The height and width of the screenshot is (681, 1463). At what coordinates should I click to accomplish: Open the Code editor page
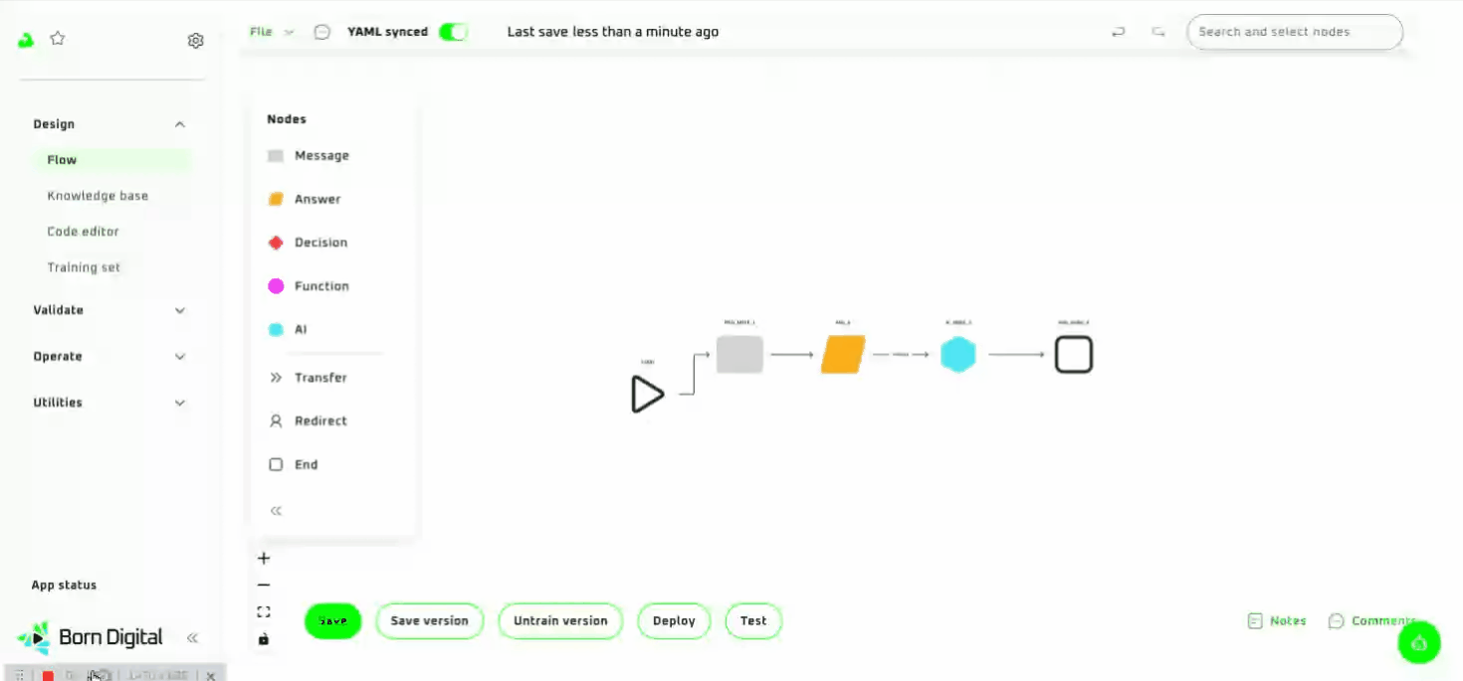click(83, 232)
